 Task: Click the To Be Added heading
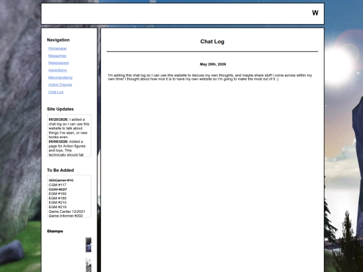click(61, 170)
